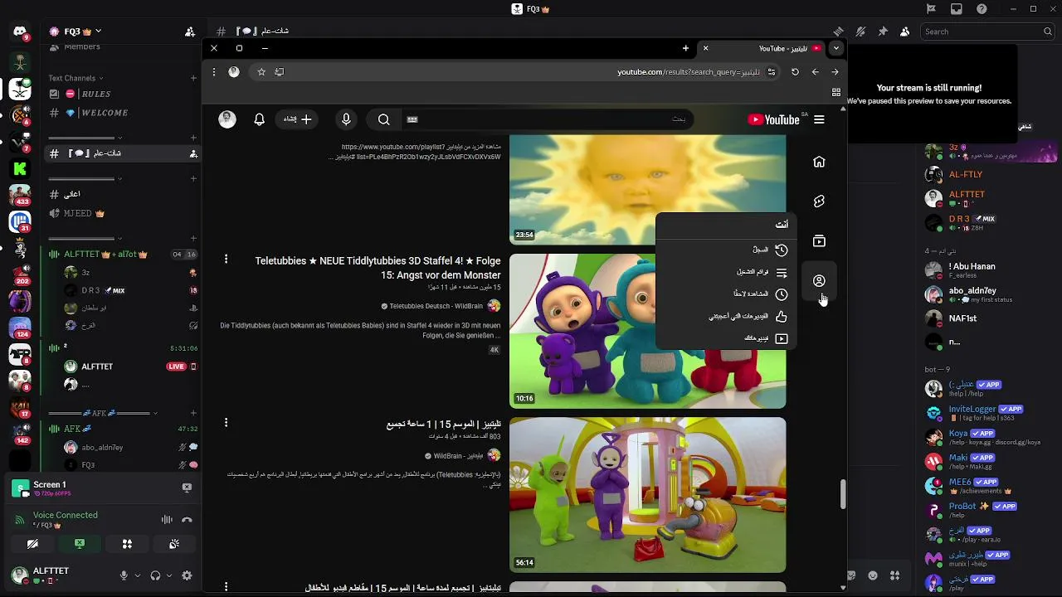
Task: Open tab groups grid icon in browser
Action: point(835,92)
